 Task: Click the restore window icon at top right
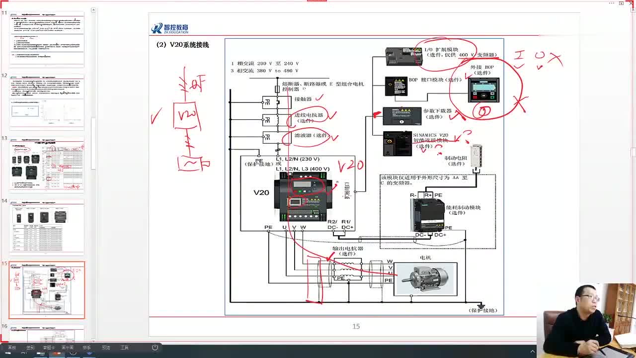click(622, 3)
